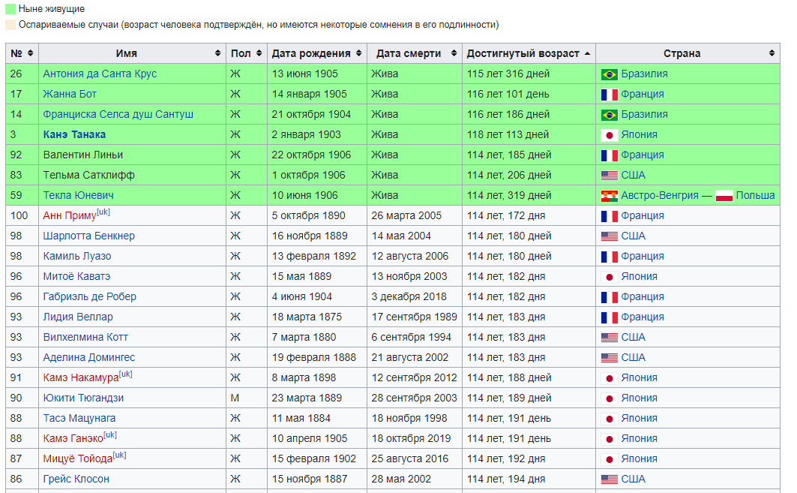Open Лидия Веллар article link
797x493 pixels.
(x=78, y=317)
